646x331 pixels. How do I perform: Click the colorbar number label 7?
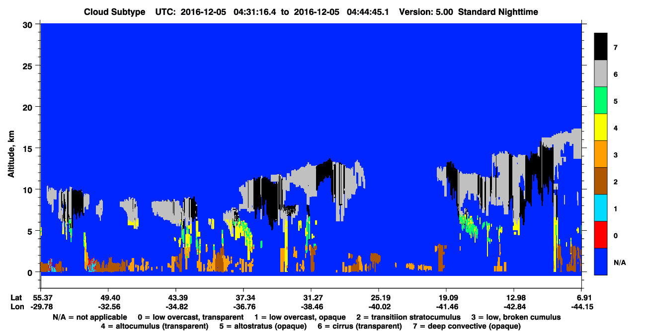616,48
